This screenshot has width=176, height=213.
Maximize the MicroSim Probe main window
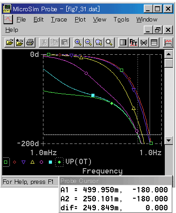[158, 9]
